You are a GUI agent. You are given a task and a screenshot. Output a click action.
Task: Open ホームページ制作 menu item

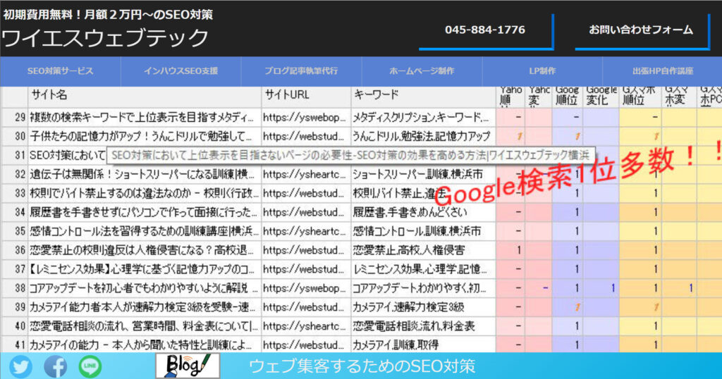point(422,71)
